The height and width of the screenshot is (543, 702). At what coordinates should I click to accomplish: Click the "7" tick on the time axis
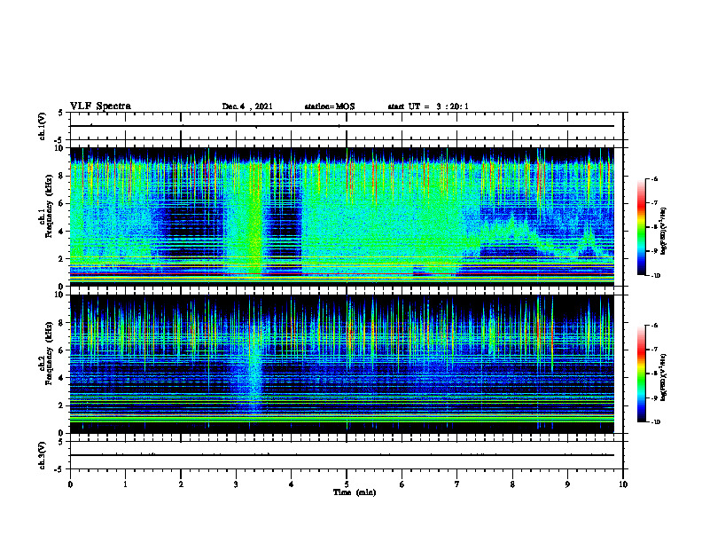(x=457, y=484)
